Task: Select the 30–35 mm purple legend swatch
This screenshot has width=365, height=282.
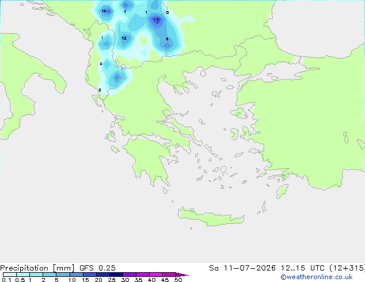Action: point(130,275)
